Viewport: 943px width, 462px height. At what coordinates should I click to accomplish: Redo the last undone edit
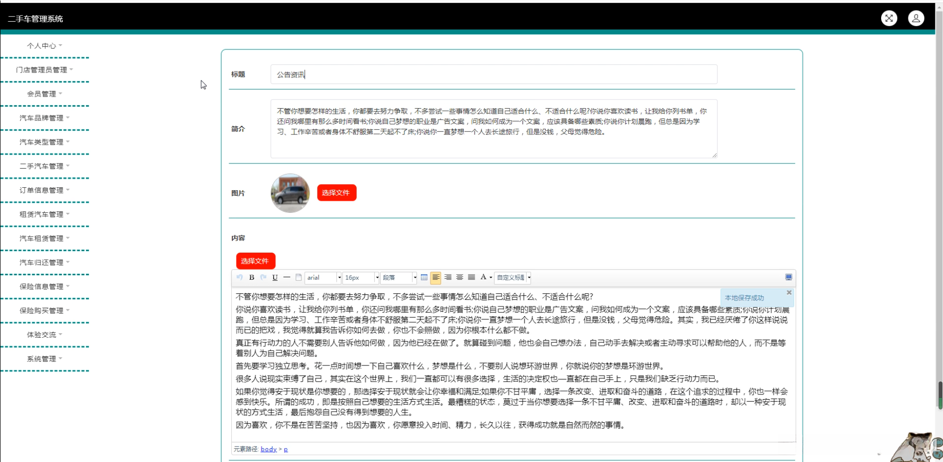[263, 277]
